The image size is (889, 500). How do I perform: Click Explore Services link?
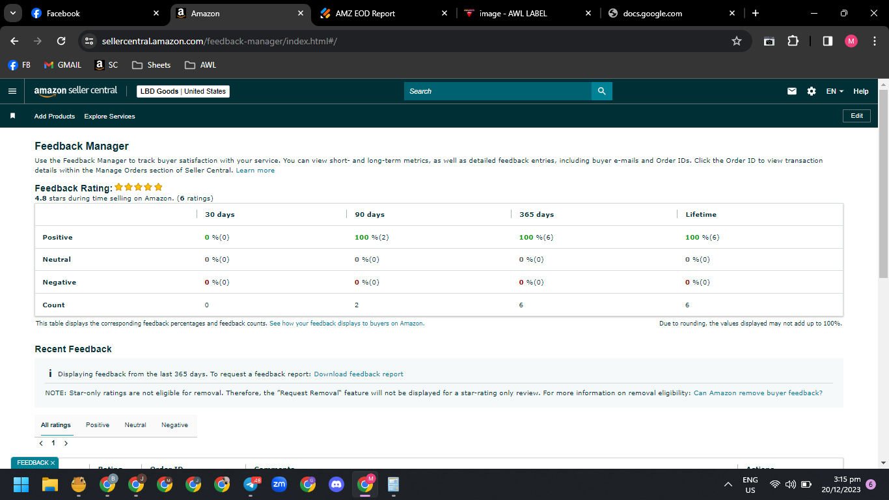click(109, 116)
